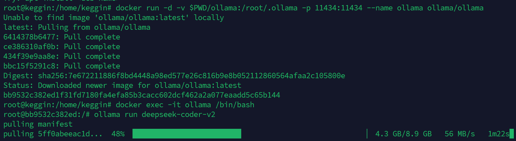Click the green terminal cursor block

[511, 134]
